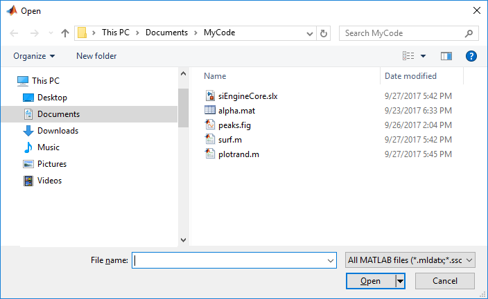Select the surf.m file name
The width and height of the screenshot is (488, 299).
pyautogui.click(x=230, y=140)
